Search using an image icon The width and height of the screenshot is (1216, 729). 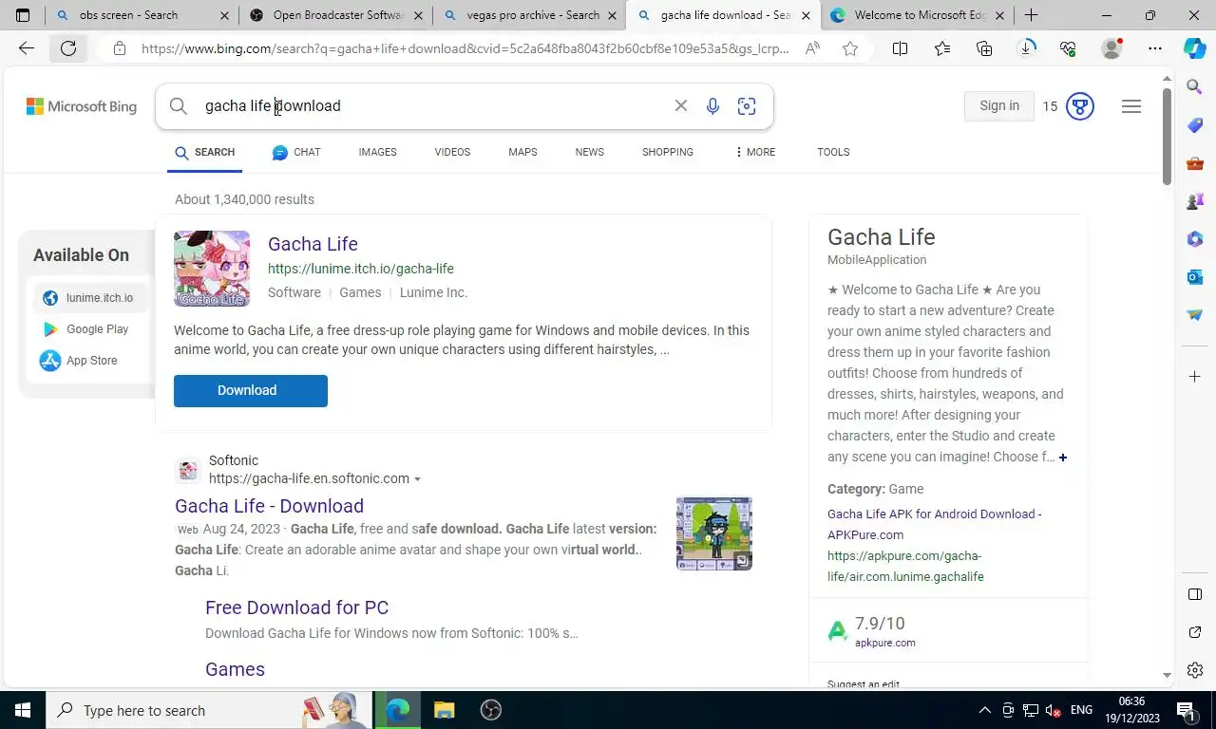747,106
